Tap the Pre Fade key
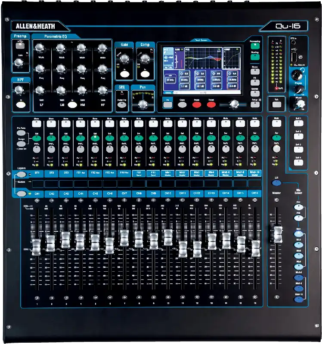The width and height of the screenshot is (322, 344). click(21, 133)
